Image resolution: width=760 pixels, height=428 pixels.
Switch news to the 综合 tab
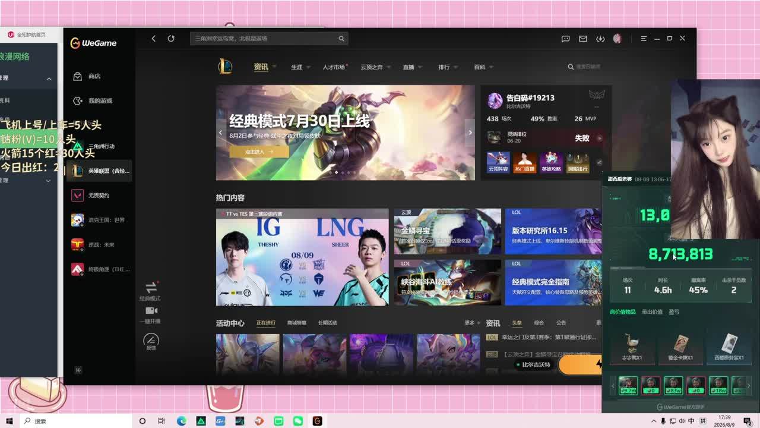click(x=539, y=323)
